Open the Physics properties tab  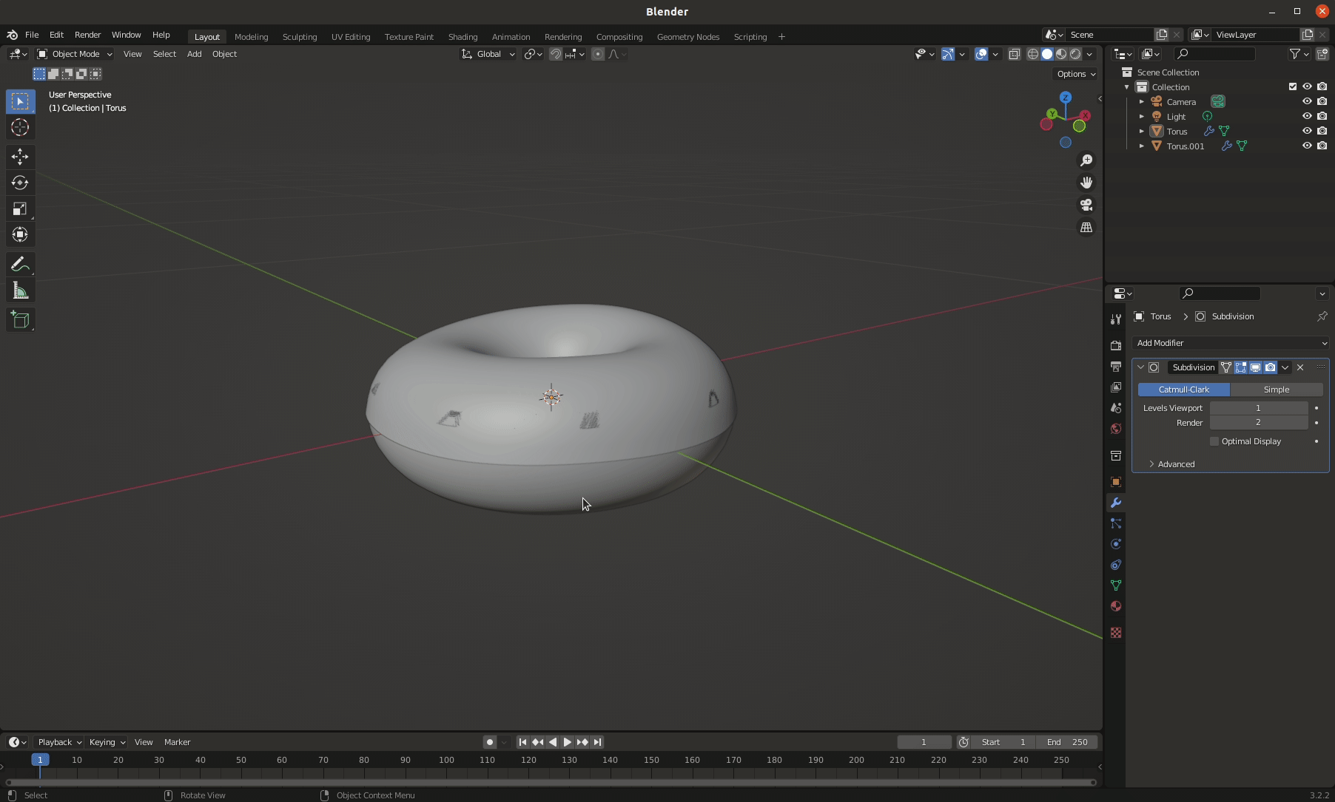pyautogui.click(x=1116, y=544)
